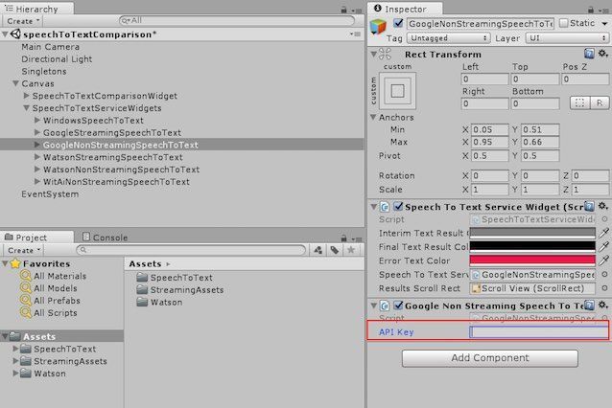Select the StreamingAssets folder in Assets grid
This screenshot has width=612, height=408.
tap(180, 290)
